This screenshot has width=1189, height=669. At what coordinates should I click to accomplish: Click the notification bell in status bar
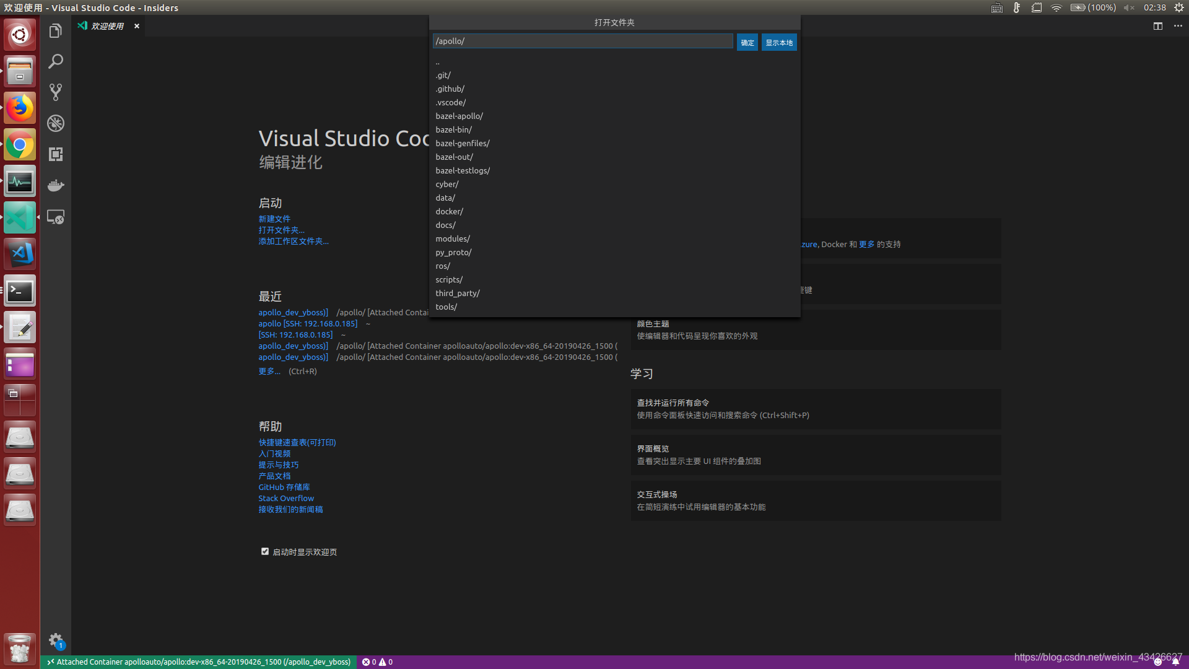1175,662
